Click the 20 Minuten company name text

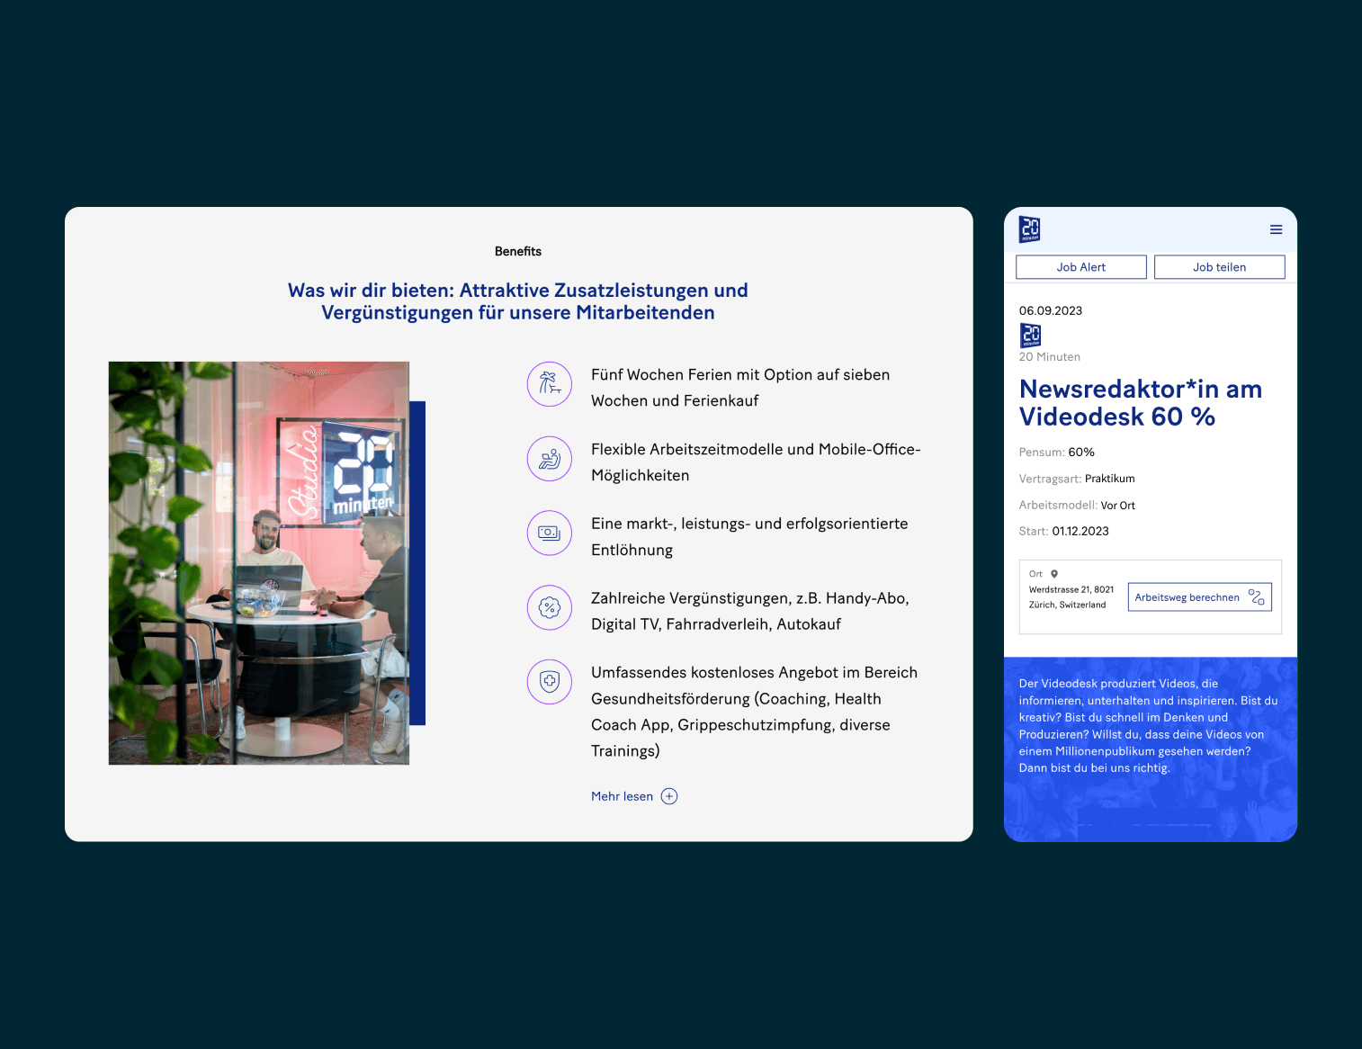[1049, 357]
